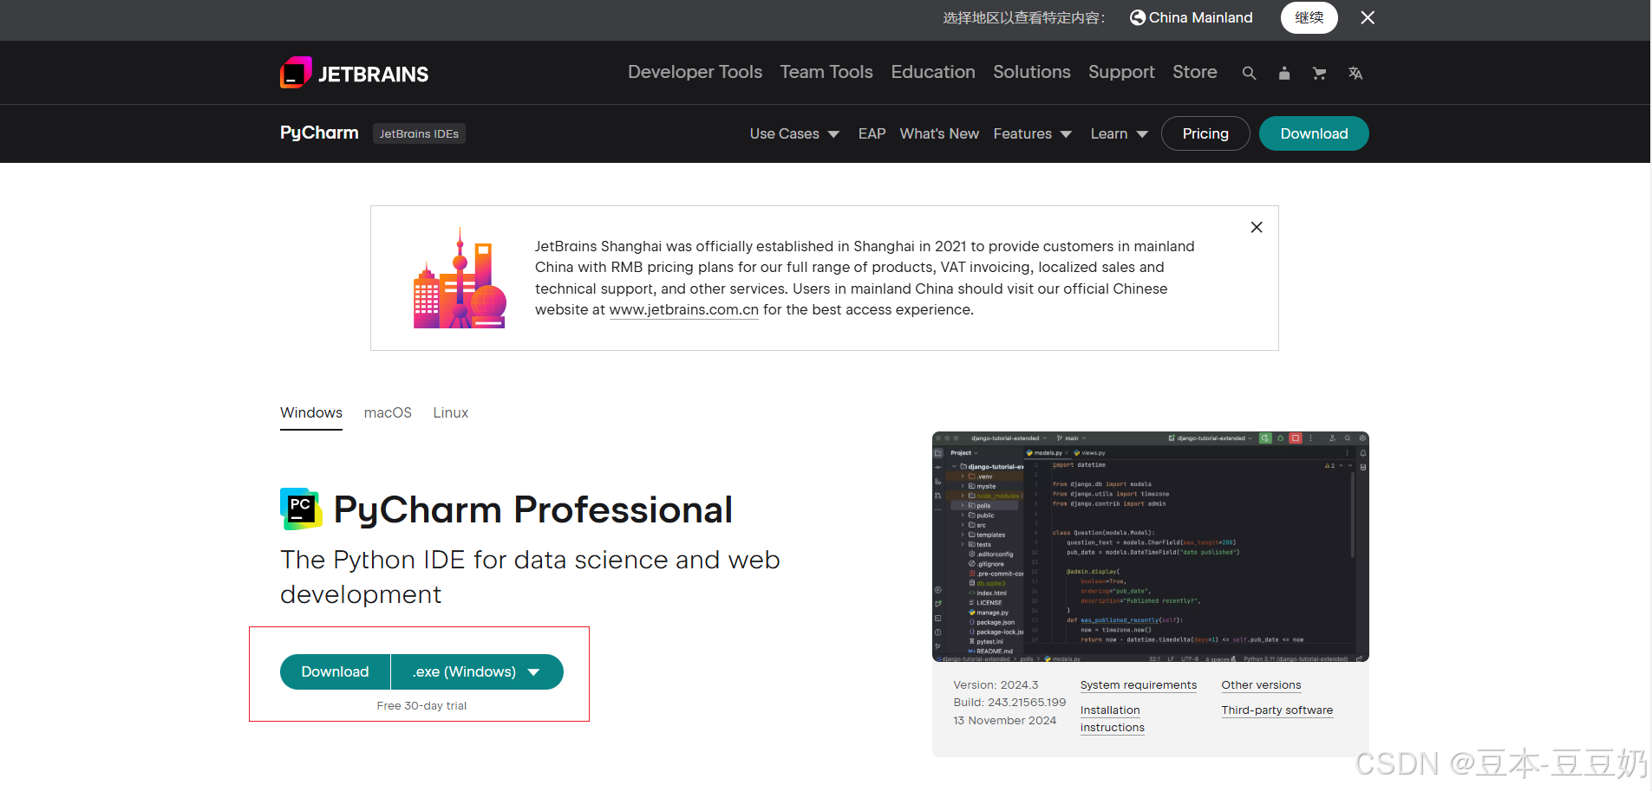The width and height of the screenshot is (1652, 791).
Task: Open Support menu
Action: coord(1121,72)
